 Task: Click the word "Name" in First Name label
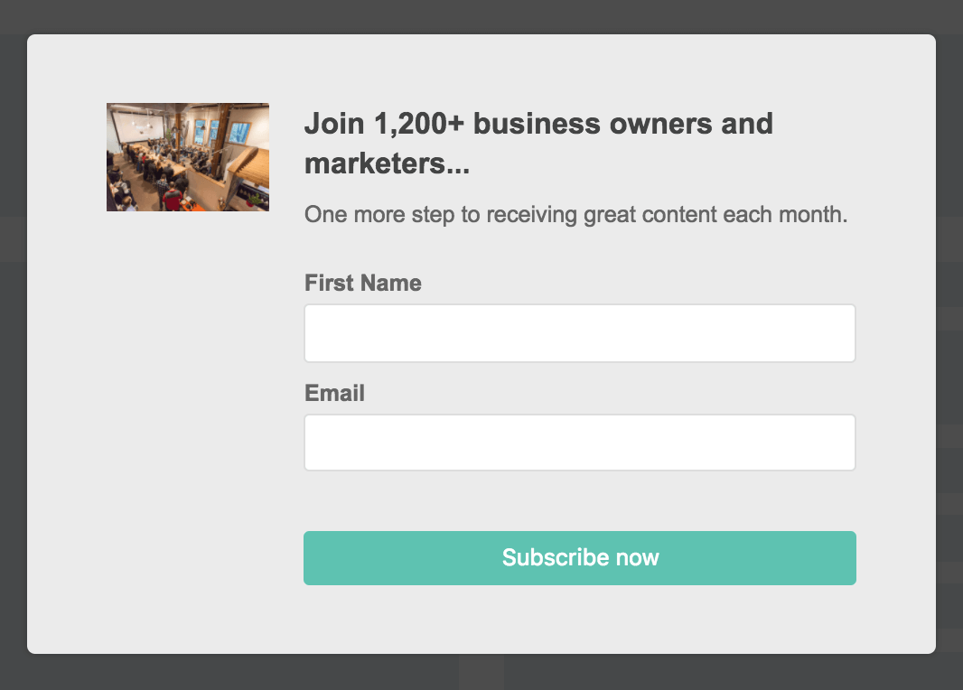[391, 284]
